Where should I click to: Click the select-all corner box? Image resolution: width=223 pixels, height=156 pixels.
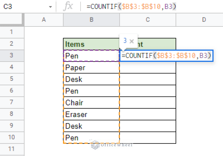12,20
